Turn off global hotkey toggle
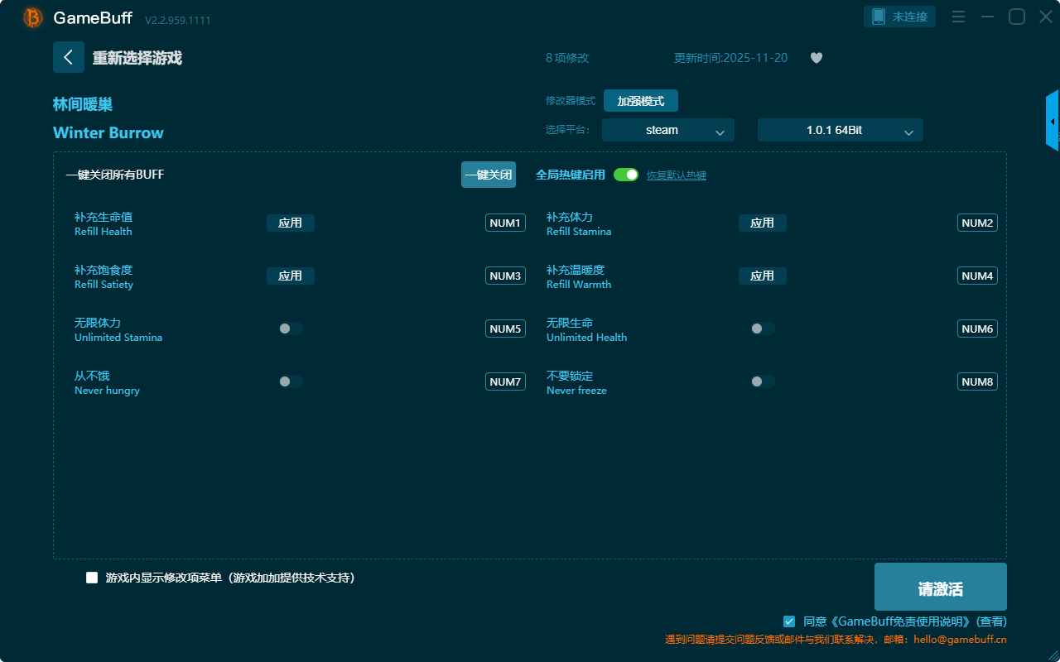Screen dimensions: 1060x662 click(x=626, y=175)
